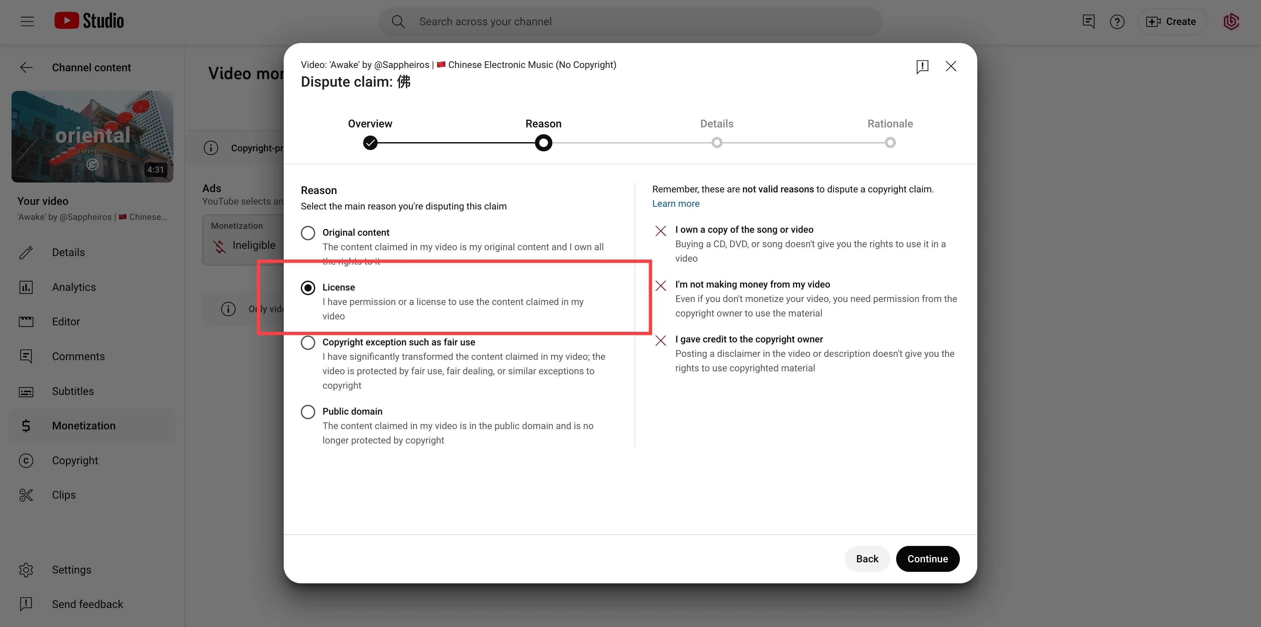Click the Clips scissors icon

pos(26,495)
